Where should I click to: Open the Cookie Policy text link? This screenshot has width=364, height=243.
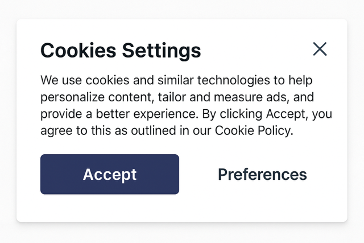[x=253, y=130]
